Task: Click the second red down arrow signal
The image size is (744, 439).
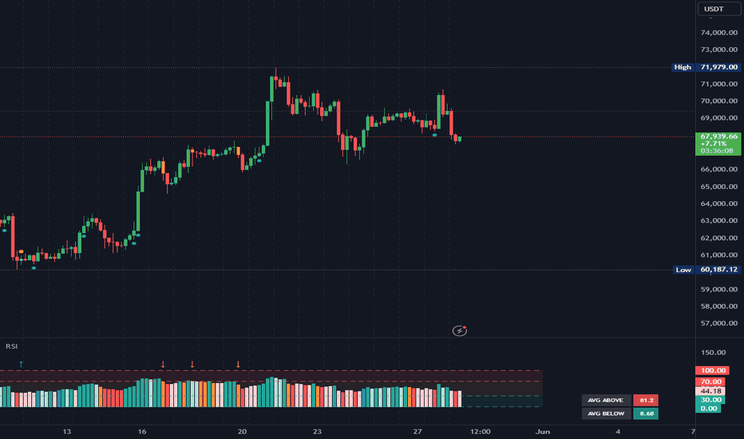Action: tap(192, 365)
